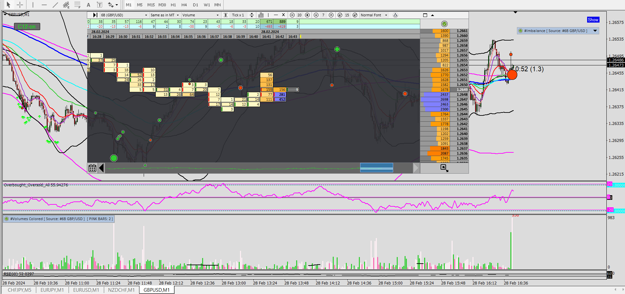Increase zoom with plus next to 20
625x294 pixels.
click(x=307, y=15)
